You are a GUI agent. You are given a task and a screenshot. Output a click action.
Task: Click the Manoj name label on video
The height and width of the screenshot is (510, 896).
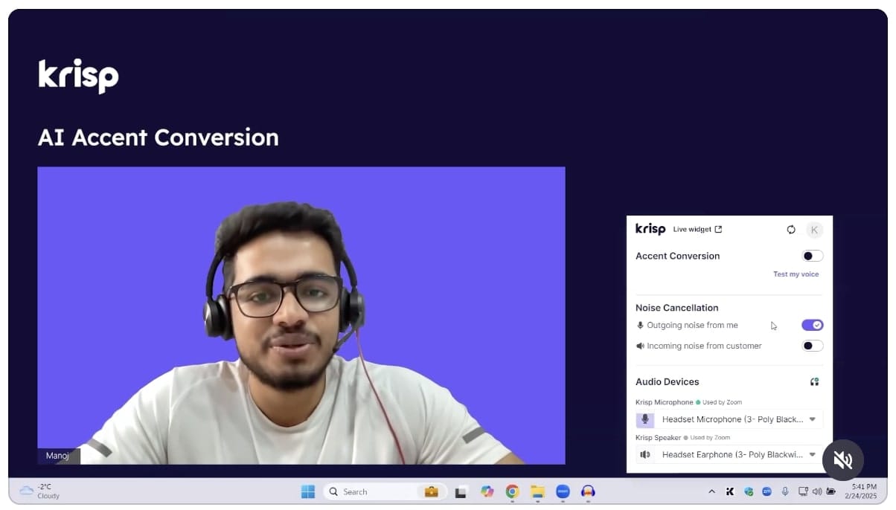[x=57, y=456]
